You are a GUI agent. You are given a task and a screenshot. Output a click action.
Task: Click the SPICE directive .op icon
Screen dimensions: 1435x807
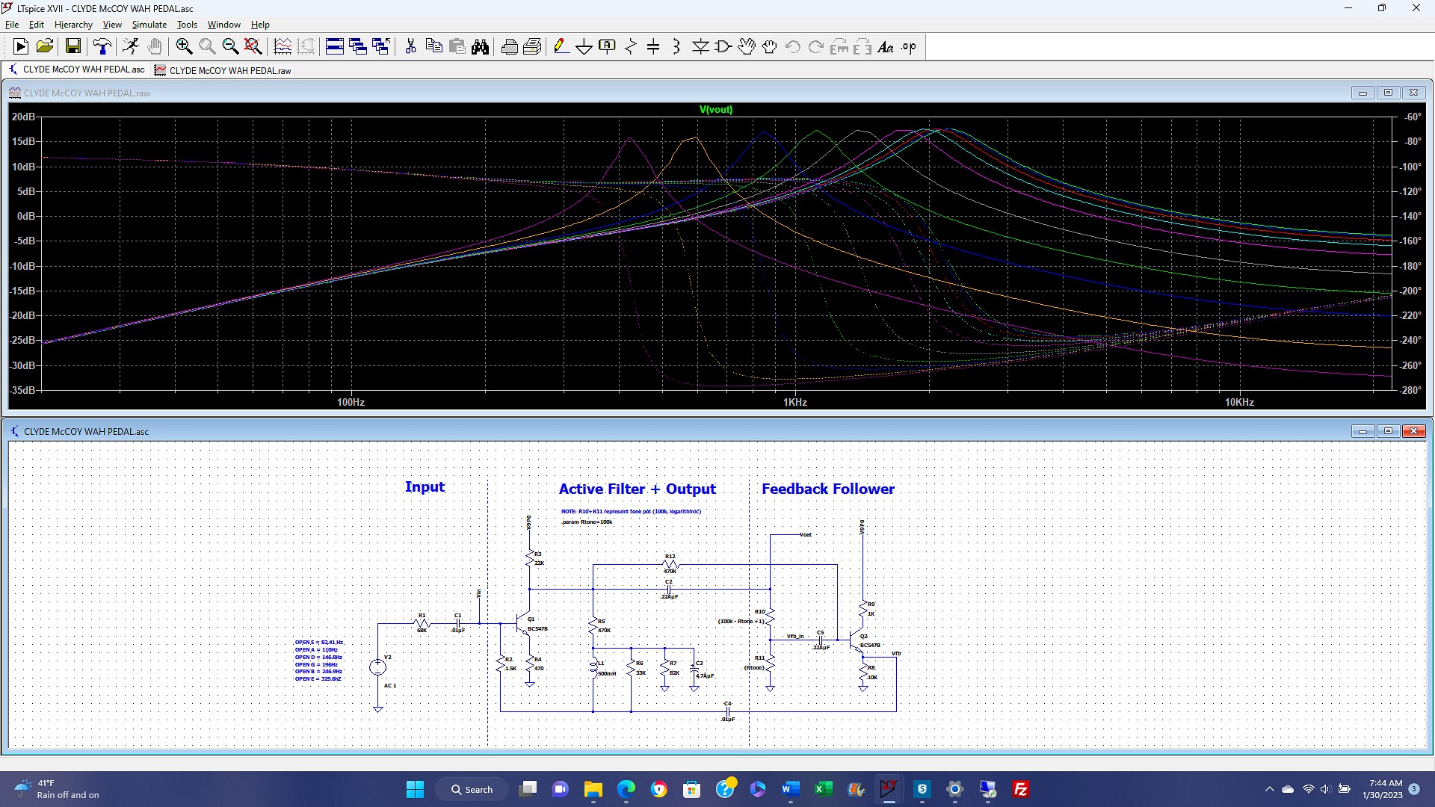tap(908, 47)
